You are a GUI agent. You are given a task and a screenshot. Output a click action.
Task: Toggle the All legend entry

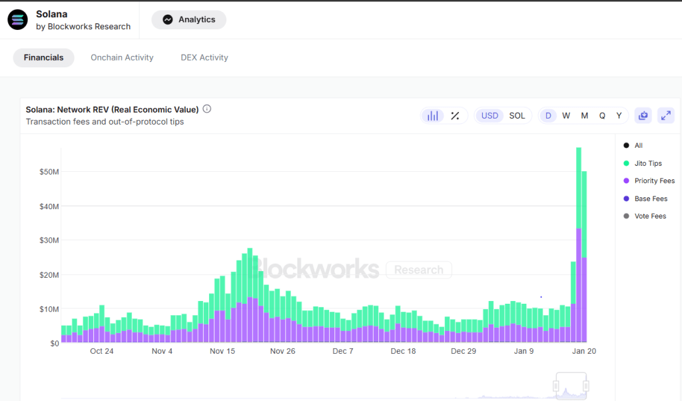[633, 145]
